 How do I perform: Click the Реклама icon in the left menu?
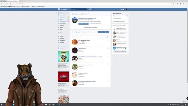point(59,42)
